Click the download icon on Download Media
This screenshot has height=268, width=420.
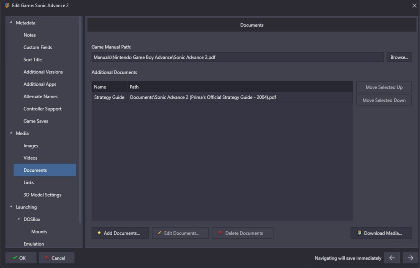[359, 233]
